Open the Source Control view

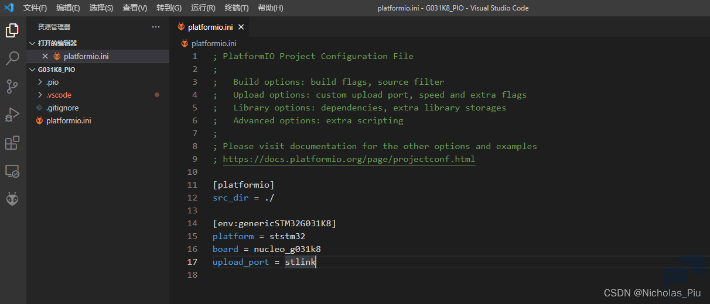[x=12, y=87]
